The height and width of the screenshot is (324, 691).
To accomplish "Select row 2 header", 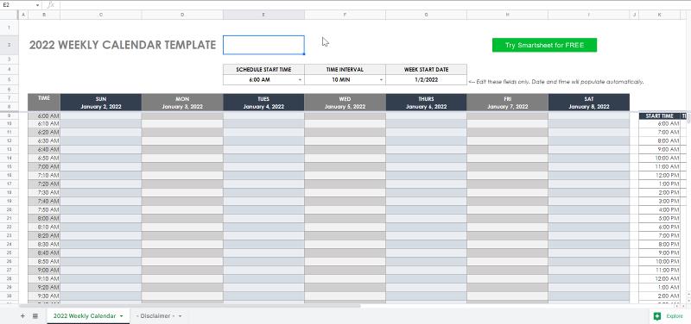I will pyautogui.click(x=9, y=45).
